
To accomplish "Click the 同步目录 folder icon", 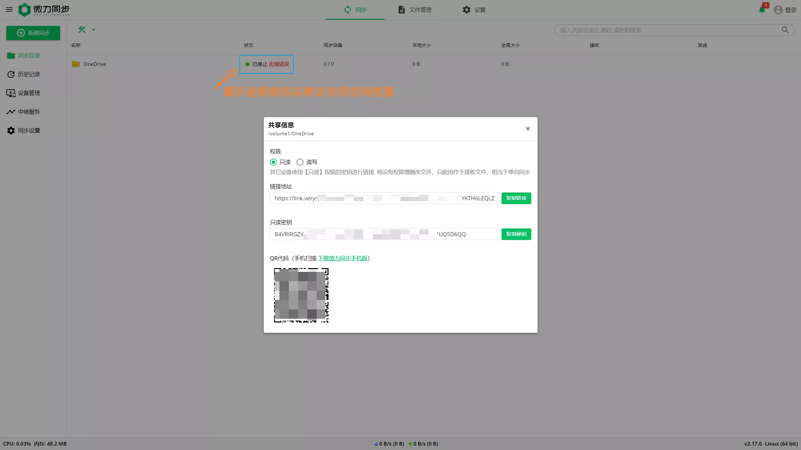I will click(11, 56).
